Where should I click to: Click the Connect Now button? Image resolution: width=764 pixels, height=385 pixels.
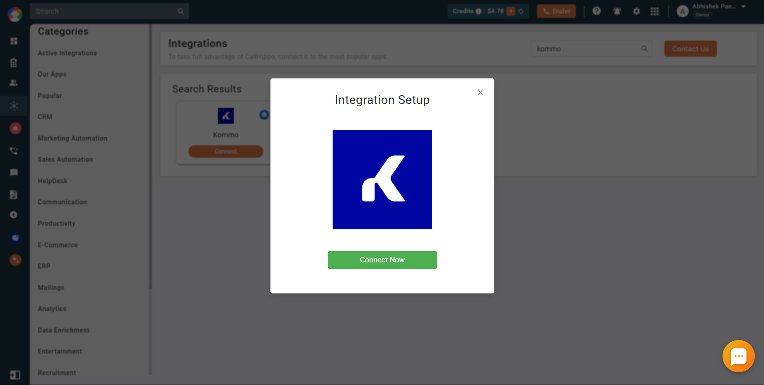[x=382, y=260]
